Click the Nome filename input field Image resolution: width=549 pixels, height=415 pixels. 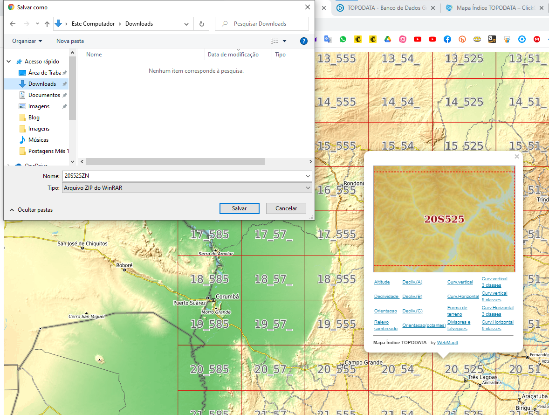187,176
